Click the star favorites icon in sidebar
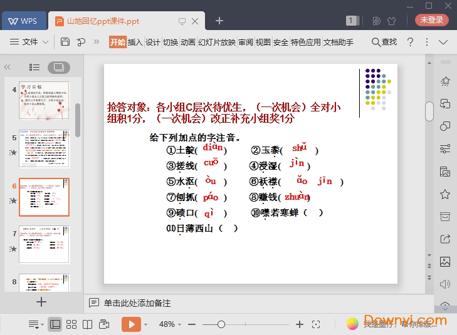 coord(445,194)
